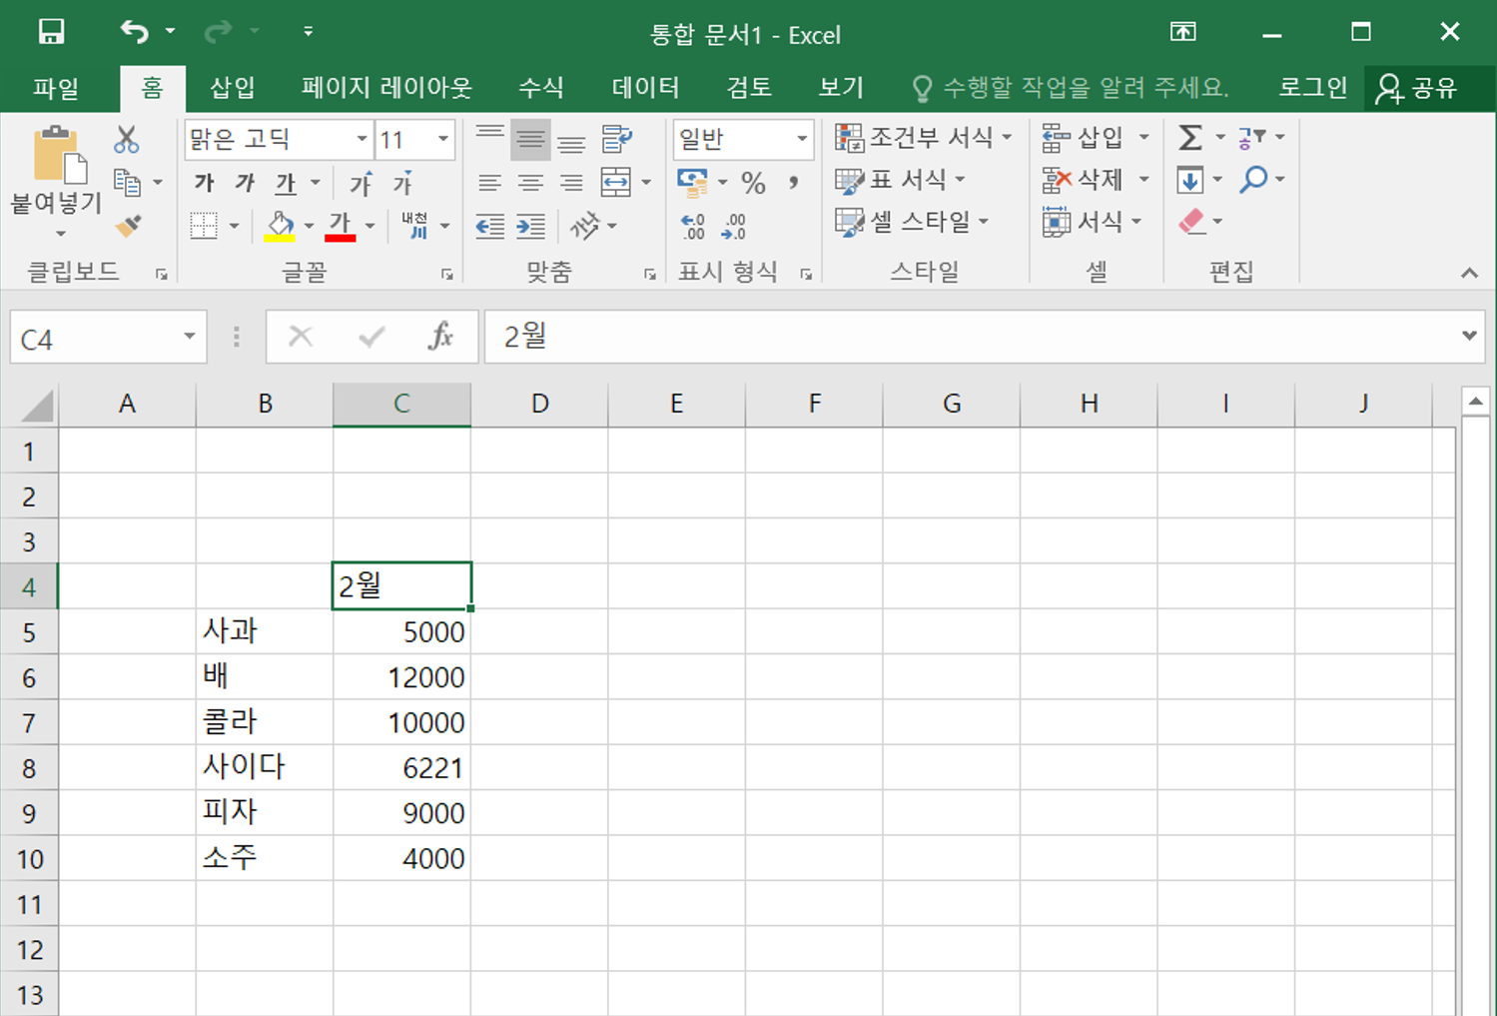Click the percent style icon
The height and width of the screenshot is (1016, 1497).
pos(753,182)
